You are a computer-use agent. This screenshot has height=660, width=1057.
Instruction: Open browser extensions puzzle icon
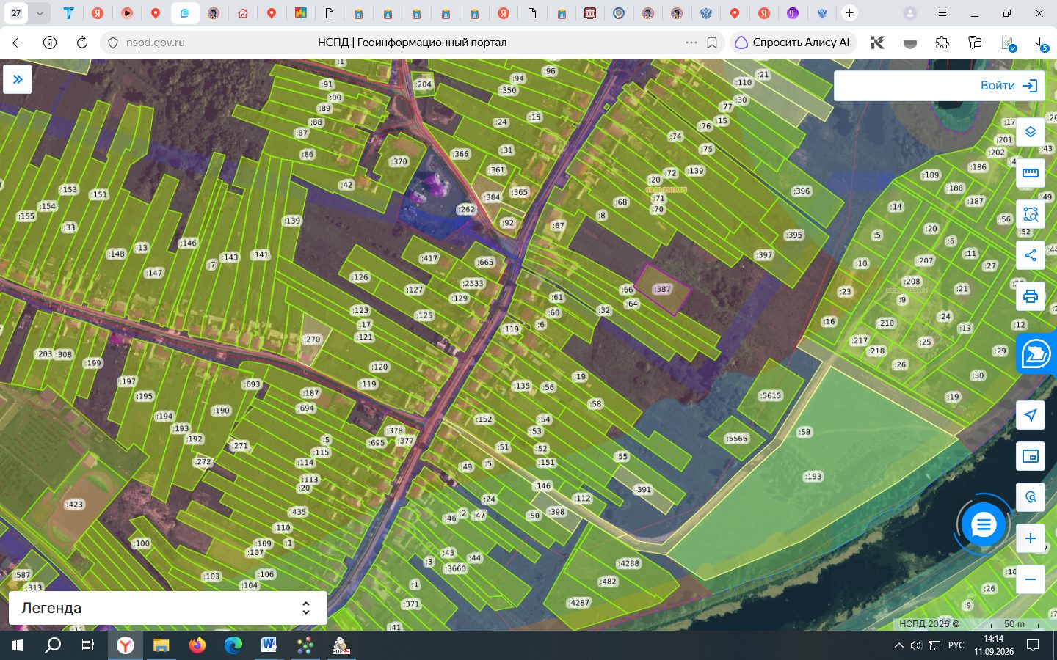(942, 43)
